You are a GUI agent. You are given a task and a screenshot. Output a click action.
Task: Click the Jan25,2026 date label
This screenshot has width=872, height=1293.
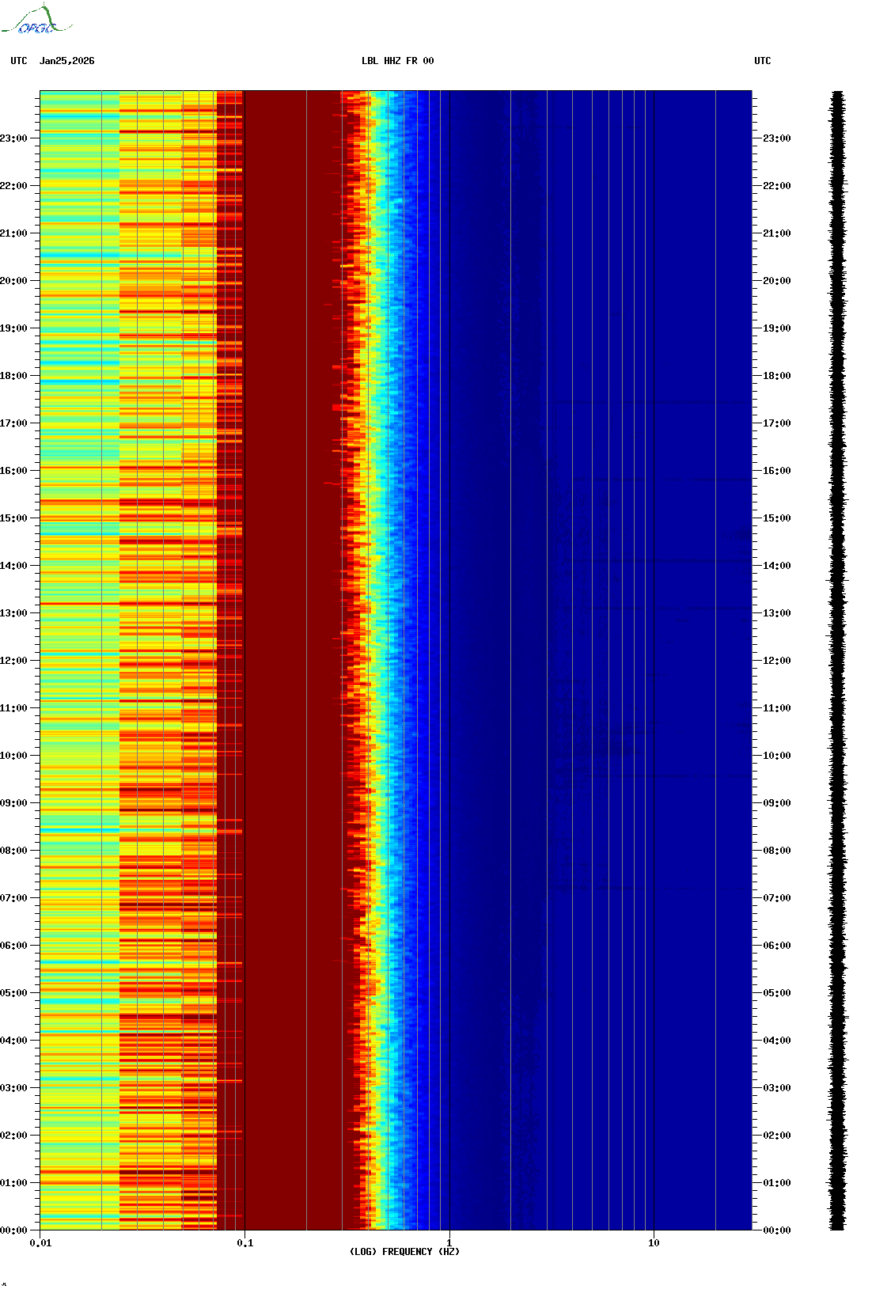[66, 61]
